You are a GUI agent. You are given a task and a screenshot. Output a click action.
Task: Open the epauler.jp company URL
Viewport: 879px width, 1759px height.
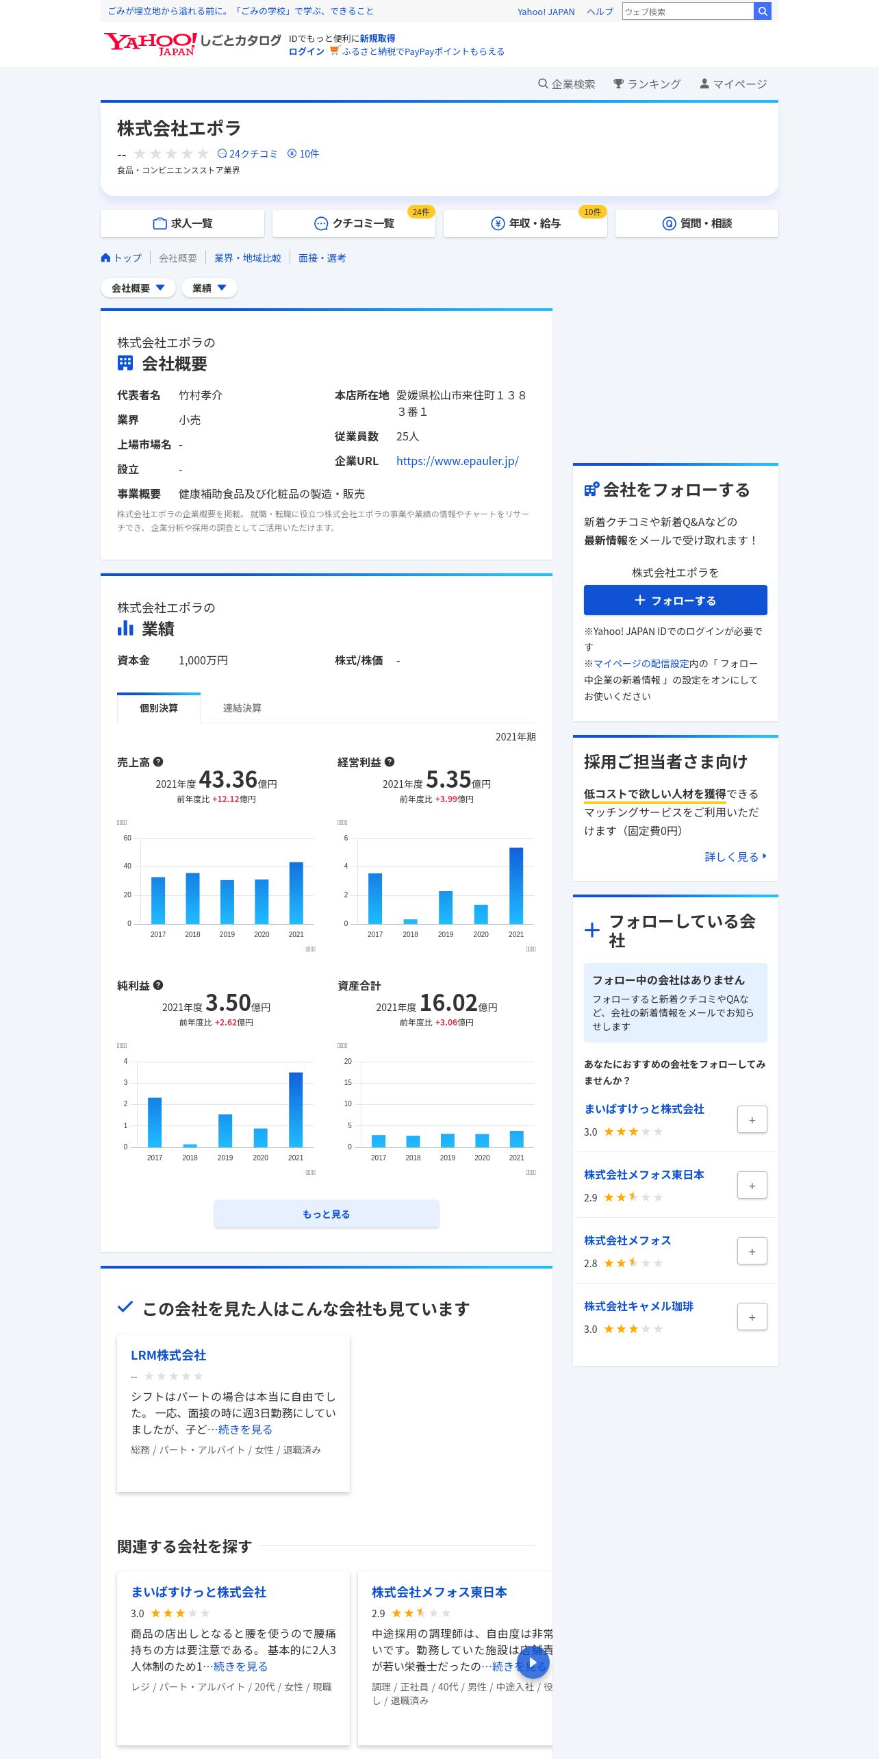pos(457,461)
